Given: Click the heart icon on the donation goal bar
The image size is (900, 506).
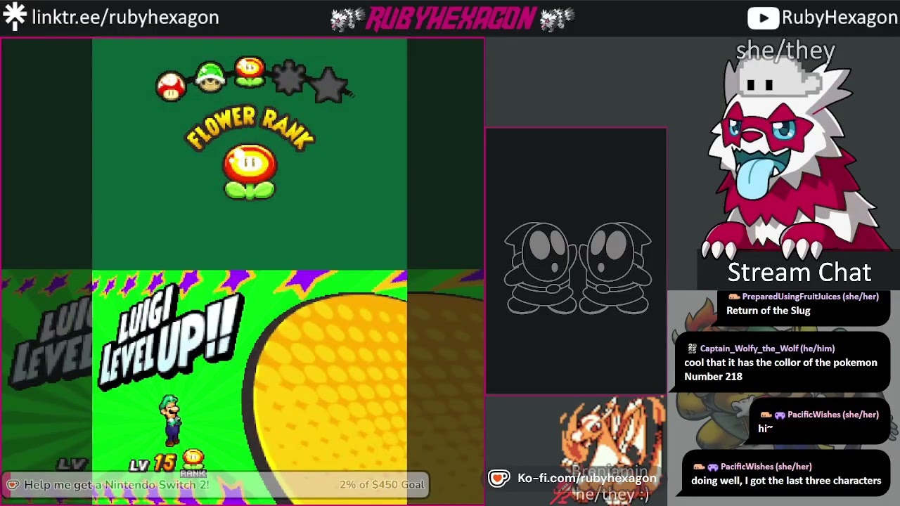Looking at the screenshot, I should click(12, 485).
